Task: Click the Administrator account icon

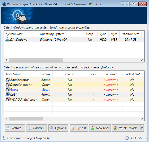Action: click(x=8, y=80)
